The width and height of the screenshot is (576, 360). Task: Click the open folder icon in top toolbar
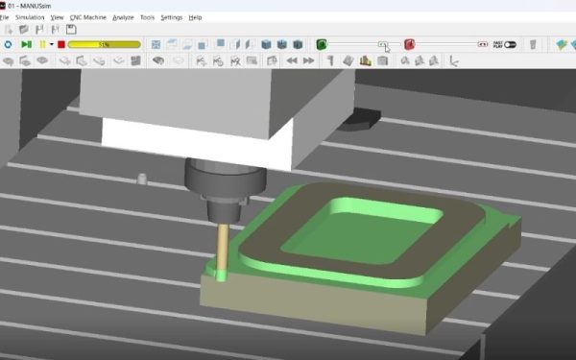tap(24, 30)
